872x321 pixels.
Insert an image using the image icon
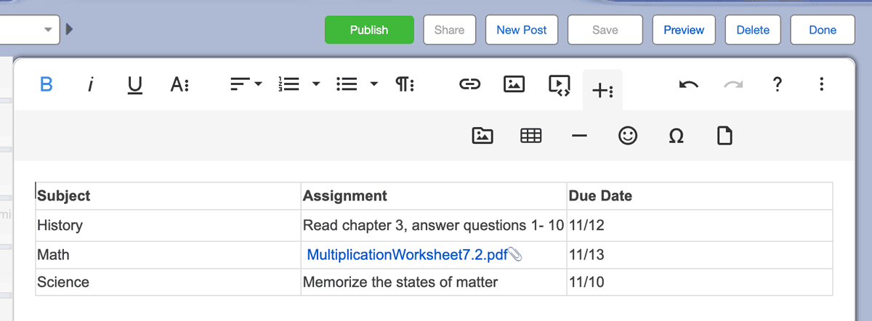(x=514, y=85)
